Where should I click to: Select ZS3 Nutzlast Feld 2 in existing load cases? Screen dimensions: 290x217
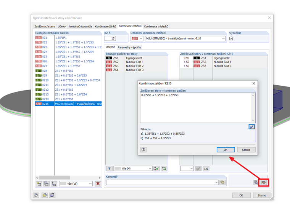point(137,66)
